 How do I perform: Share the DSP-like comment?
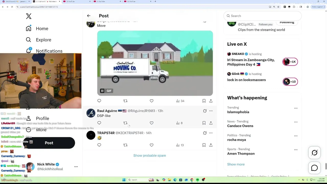tap(211, 123)
